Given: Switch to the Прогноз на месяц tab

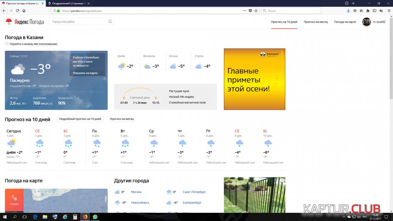Looking at the screenshot, I should 316,22.
